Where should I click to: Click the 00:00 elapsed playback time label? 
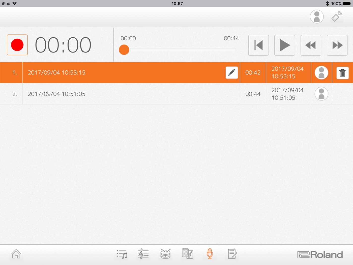tap(128, 38)
